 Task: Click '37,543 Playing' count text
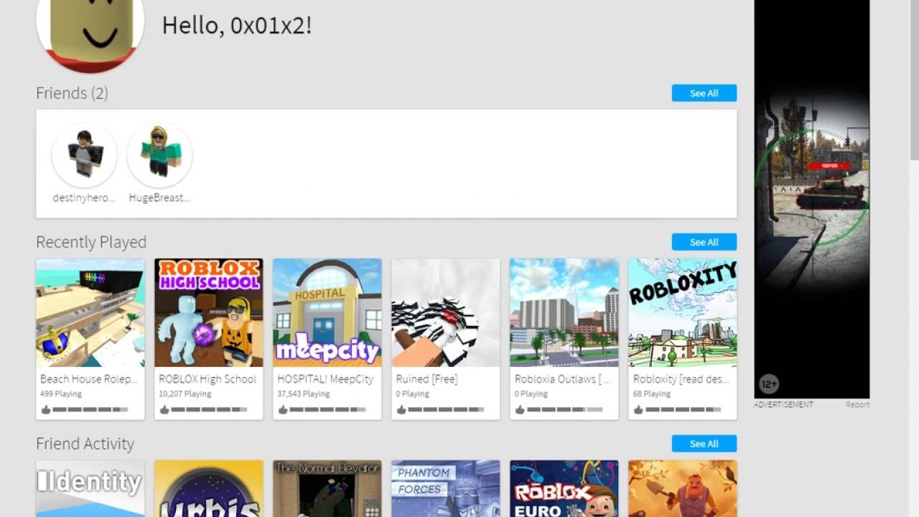click(304, 394)
